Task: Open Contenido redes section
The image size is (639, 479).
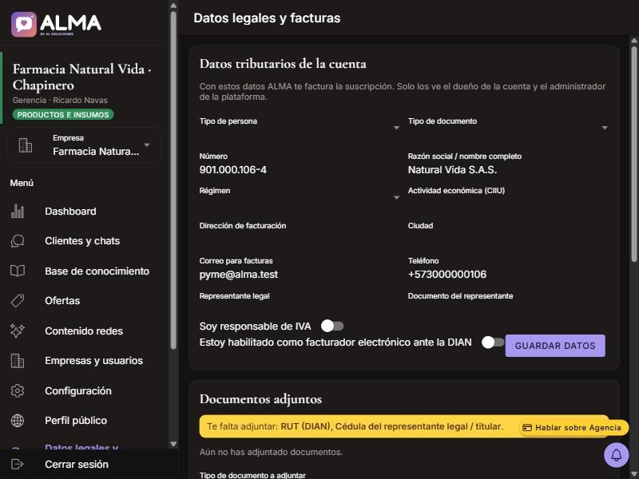Action: (84, 331)
